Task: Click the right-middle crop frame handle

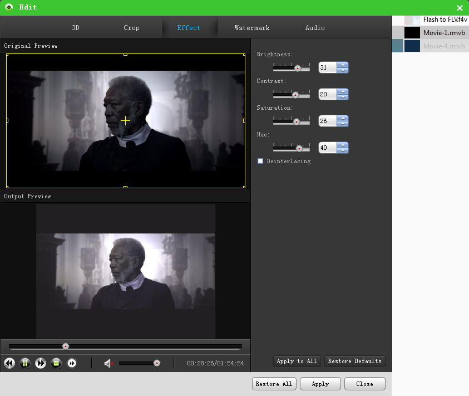Action: (244, 121)
